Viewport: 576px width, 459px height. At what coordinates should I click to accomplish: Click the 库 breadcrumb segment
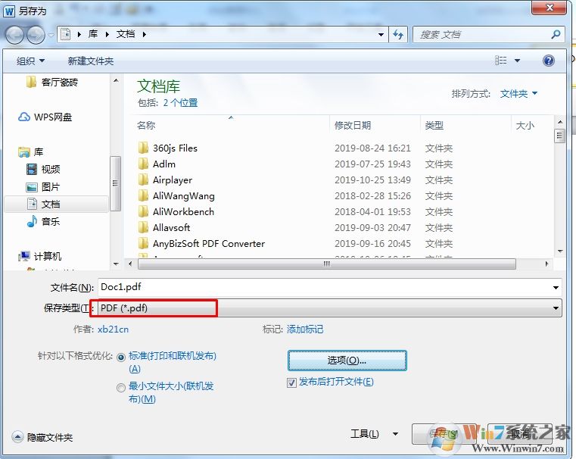coord(93,34)
